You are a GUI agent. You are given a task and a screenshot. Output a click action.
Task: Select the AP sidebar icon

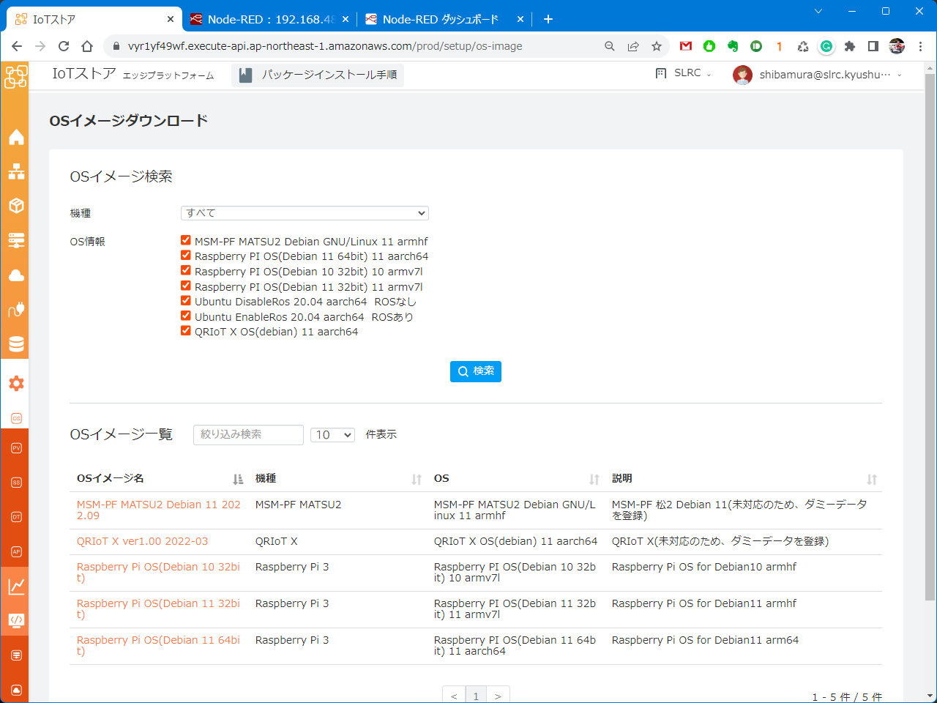click(x=16, y=551)
